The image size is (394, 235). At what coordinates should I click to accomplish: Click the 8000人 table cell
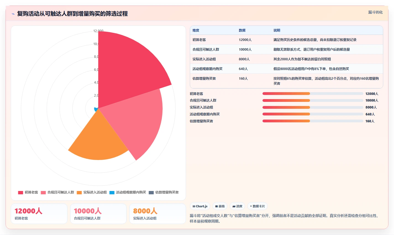[244, 59]
